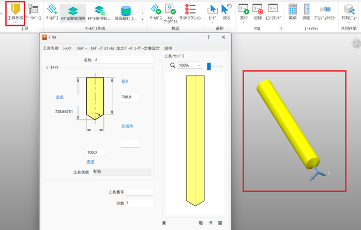Click the 工具作成 tool creation icon
361x230 pixels.
[x=16, y=9]
